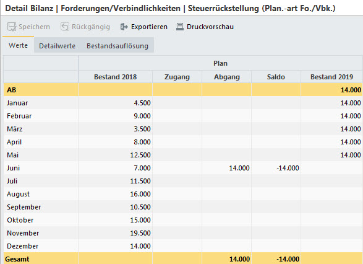Click the Bestand 2018 column header
This screenshot has width=363, height=264.
[x=115, y=77]
